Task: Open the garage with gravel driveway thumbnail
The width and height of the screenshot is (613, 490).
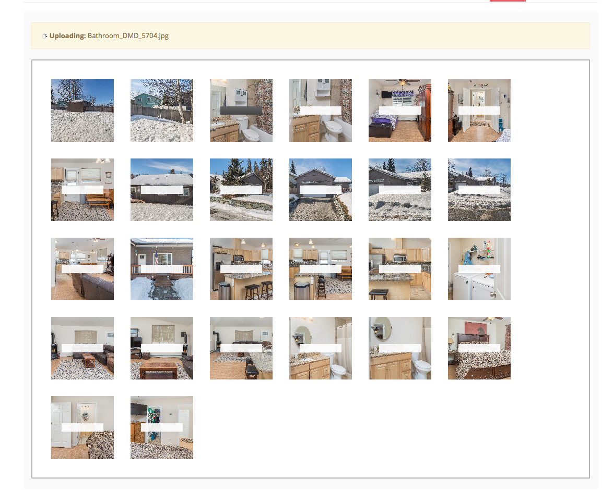Action: 321,190
